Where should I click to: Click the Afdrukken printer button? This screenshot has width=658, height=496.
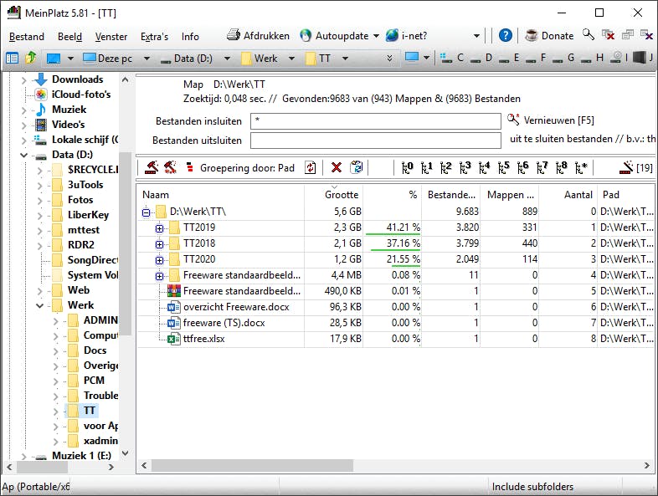[x=258, y=36]
